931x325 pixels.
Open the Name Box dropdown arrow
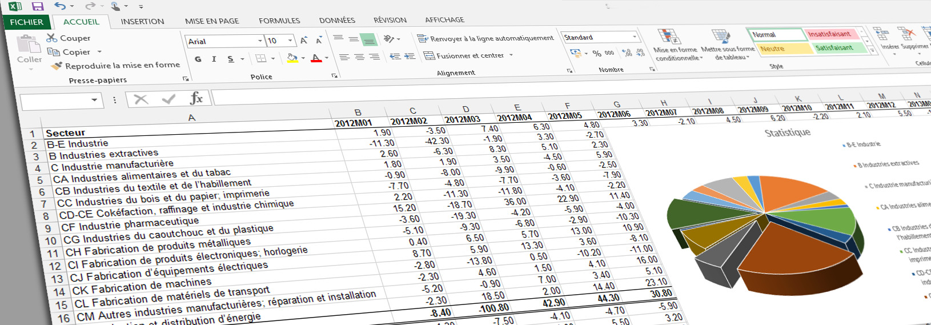94,101
